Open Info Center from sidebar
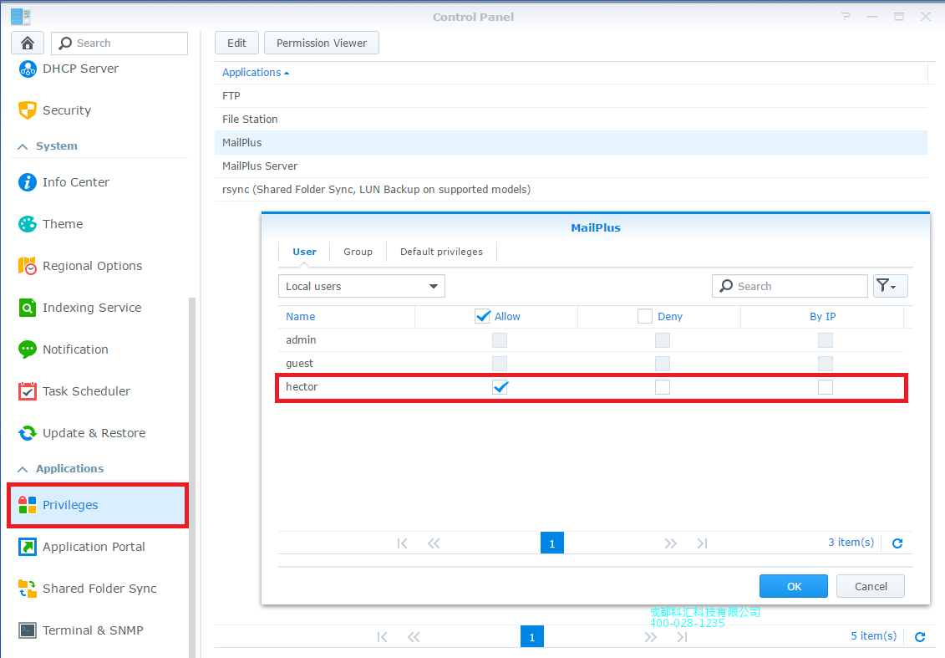Screen dimensions: 945x658 click(x=28, y=182)
